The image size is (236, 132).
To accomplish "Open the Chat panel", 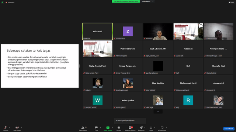I will click(x=96, y=128).
